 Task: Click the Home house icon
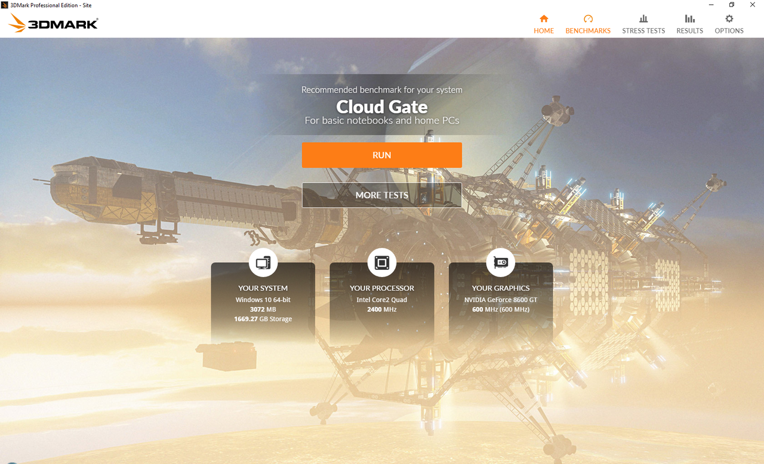[x=544, y=19]
